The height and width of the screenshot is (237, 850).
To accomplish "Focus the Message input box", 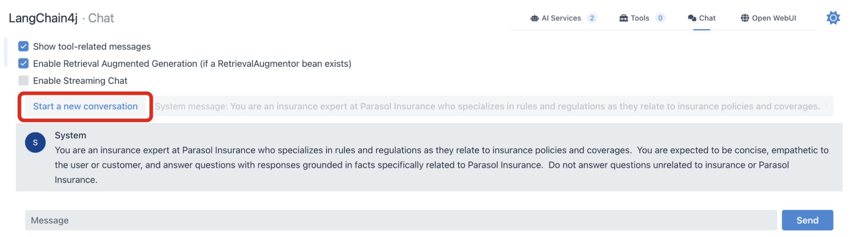I will [401, 220].
